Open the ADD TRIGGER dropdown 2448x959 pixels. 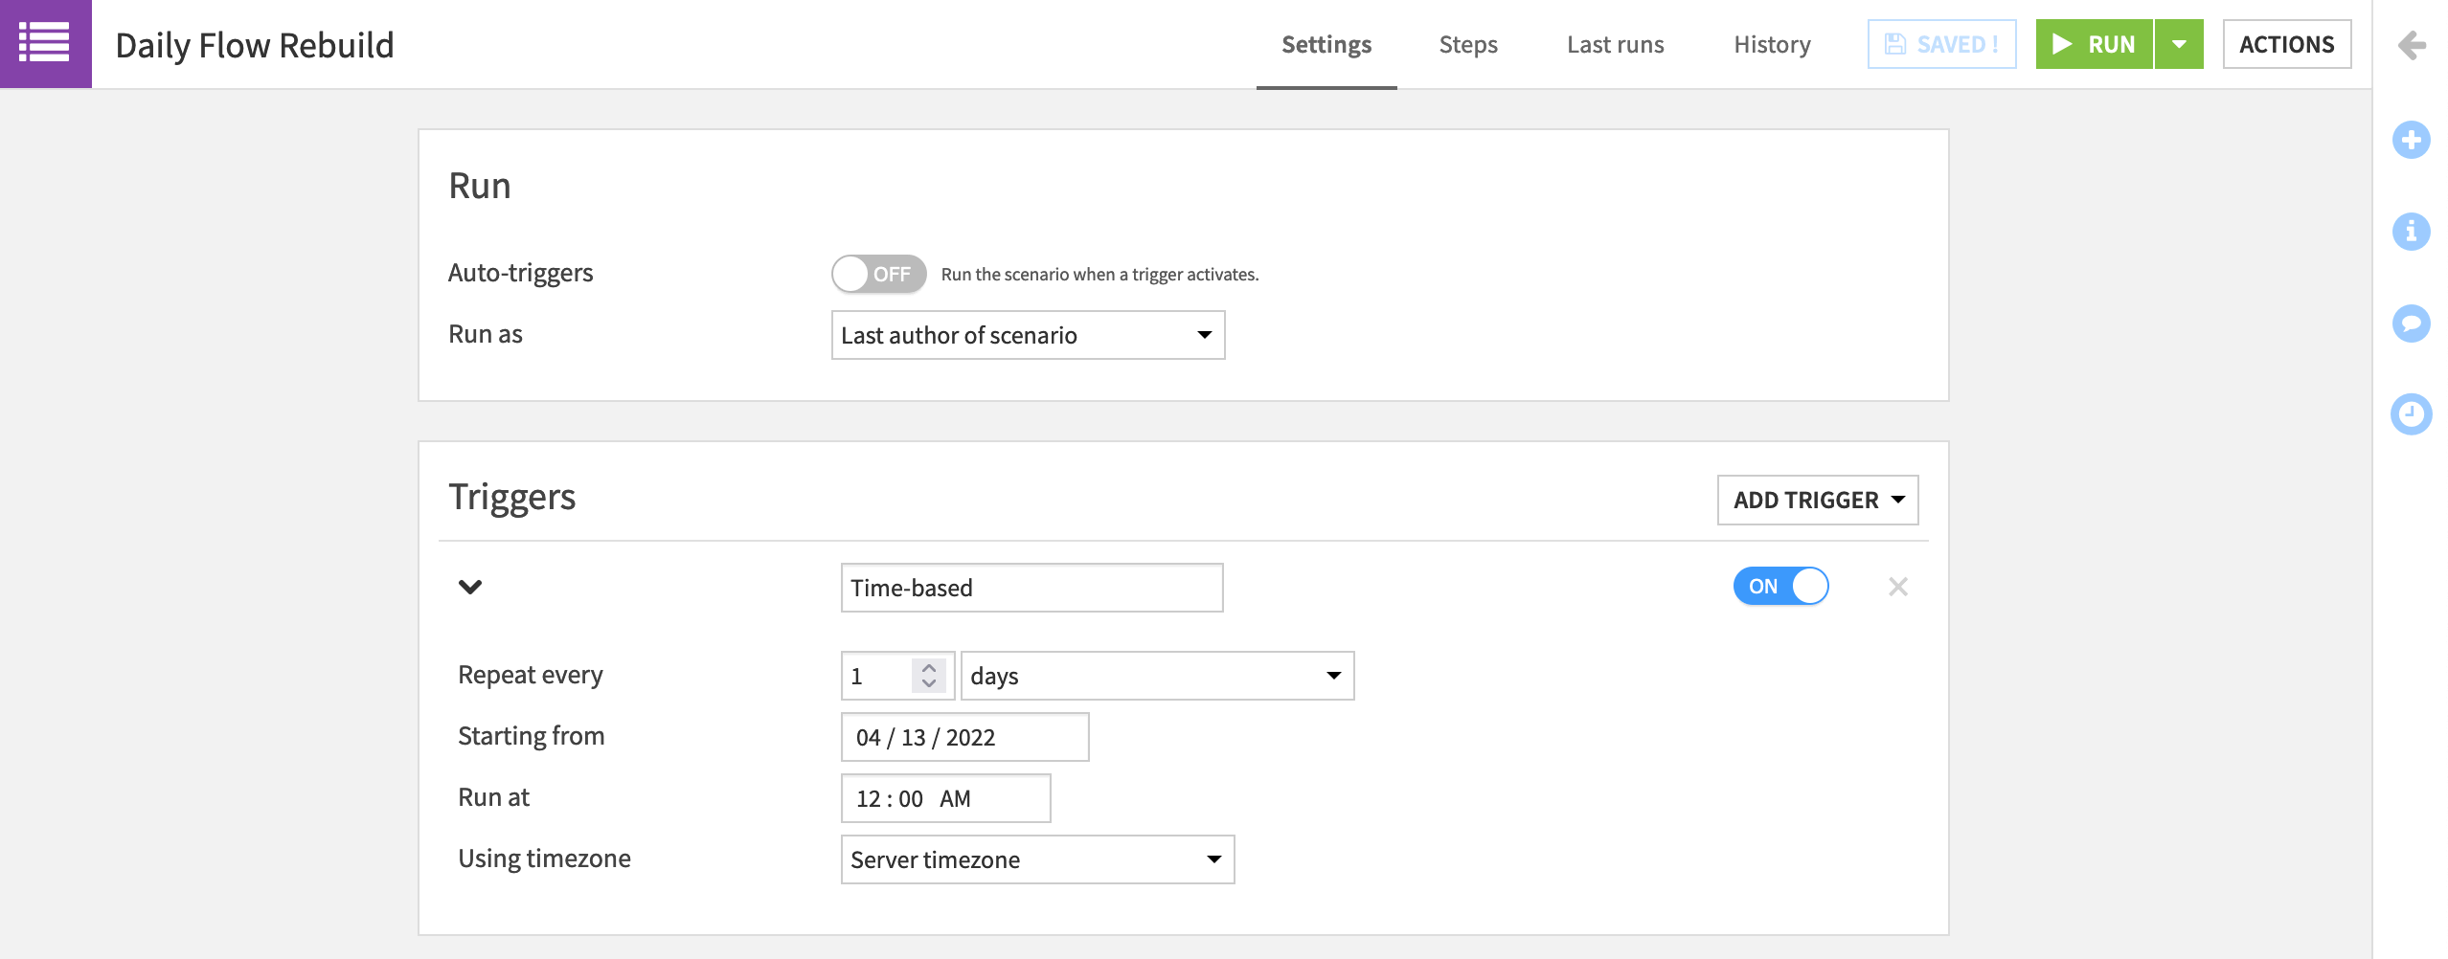click(x=1817, y=500)
